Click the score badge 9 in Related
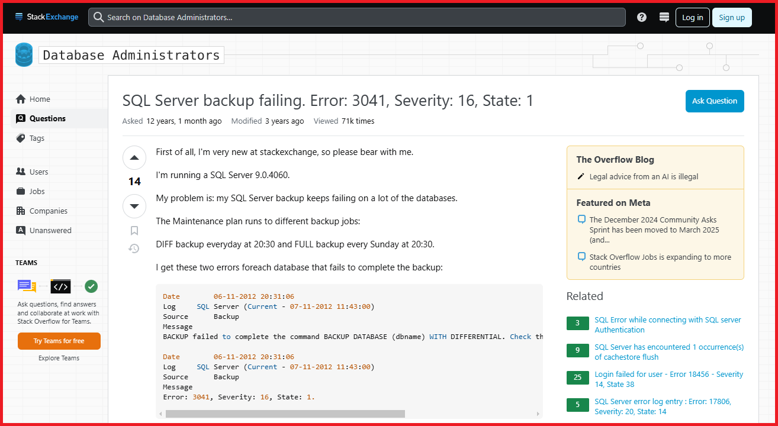The image size is (778, 426). [578, 350]
